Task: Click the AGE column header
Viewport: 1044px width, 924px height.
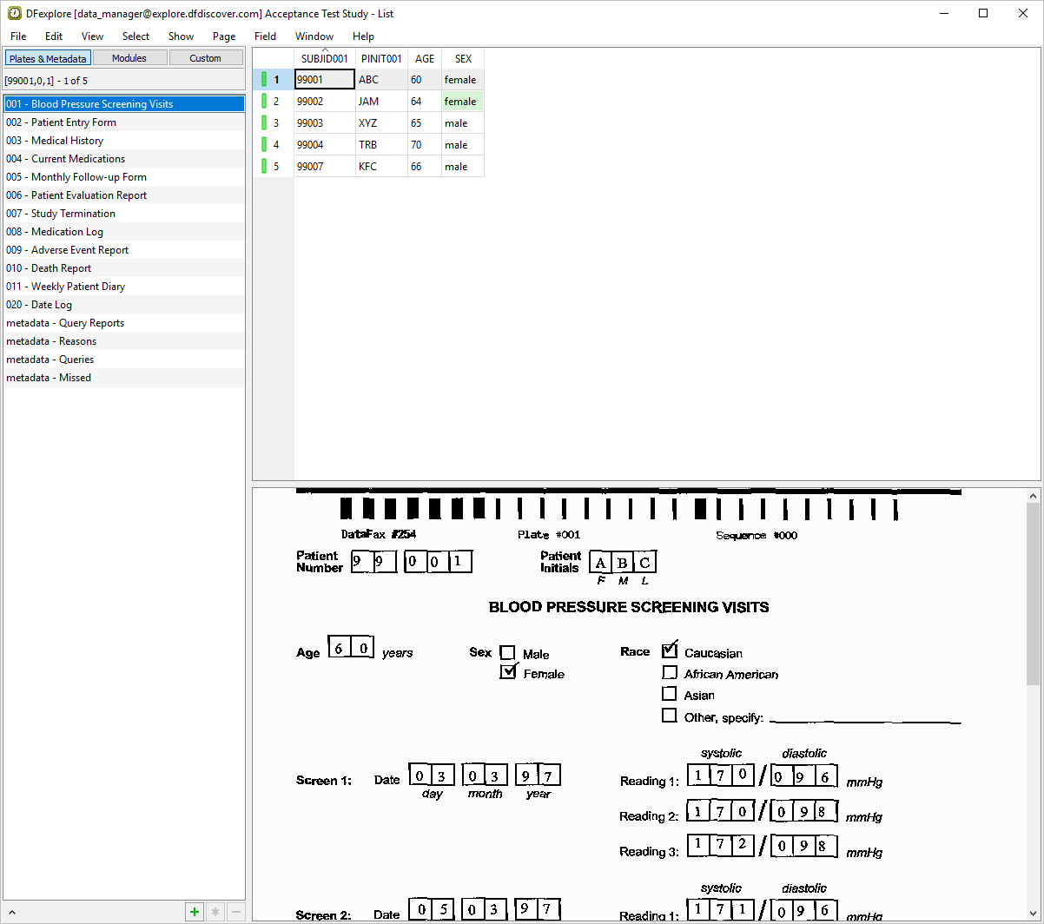Action: coord(425,59)
